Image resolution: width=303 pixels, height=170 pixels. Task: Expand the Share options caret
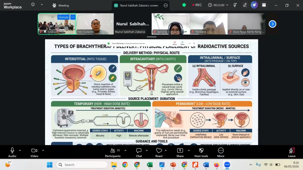tap(189, 151)
